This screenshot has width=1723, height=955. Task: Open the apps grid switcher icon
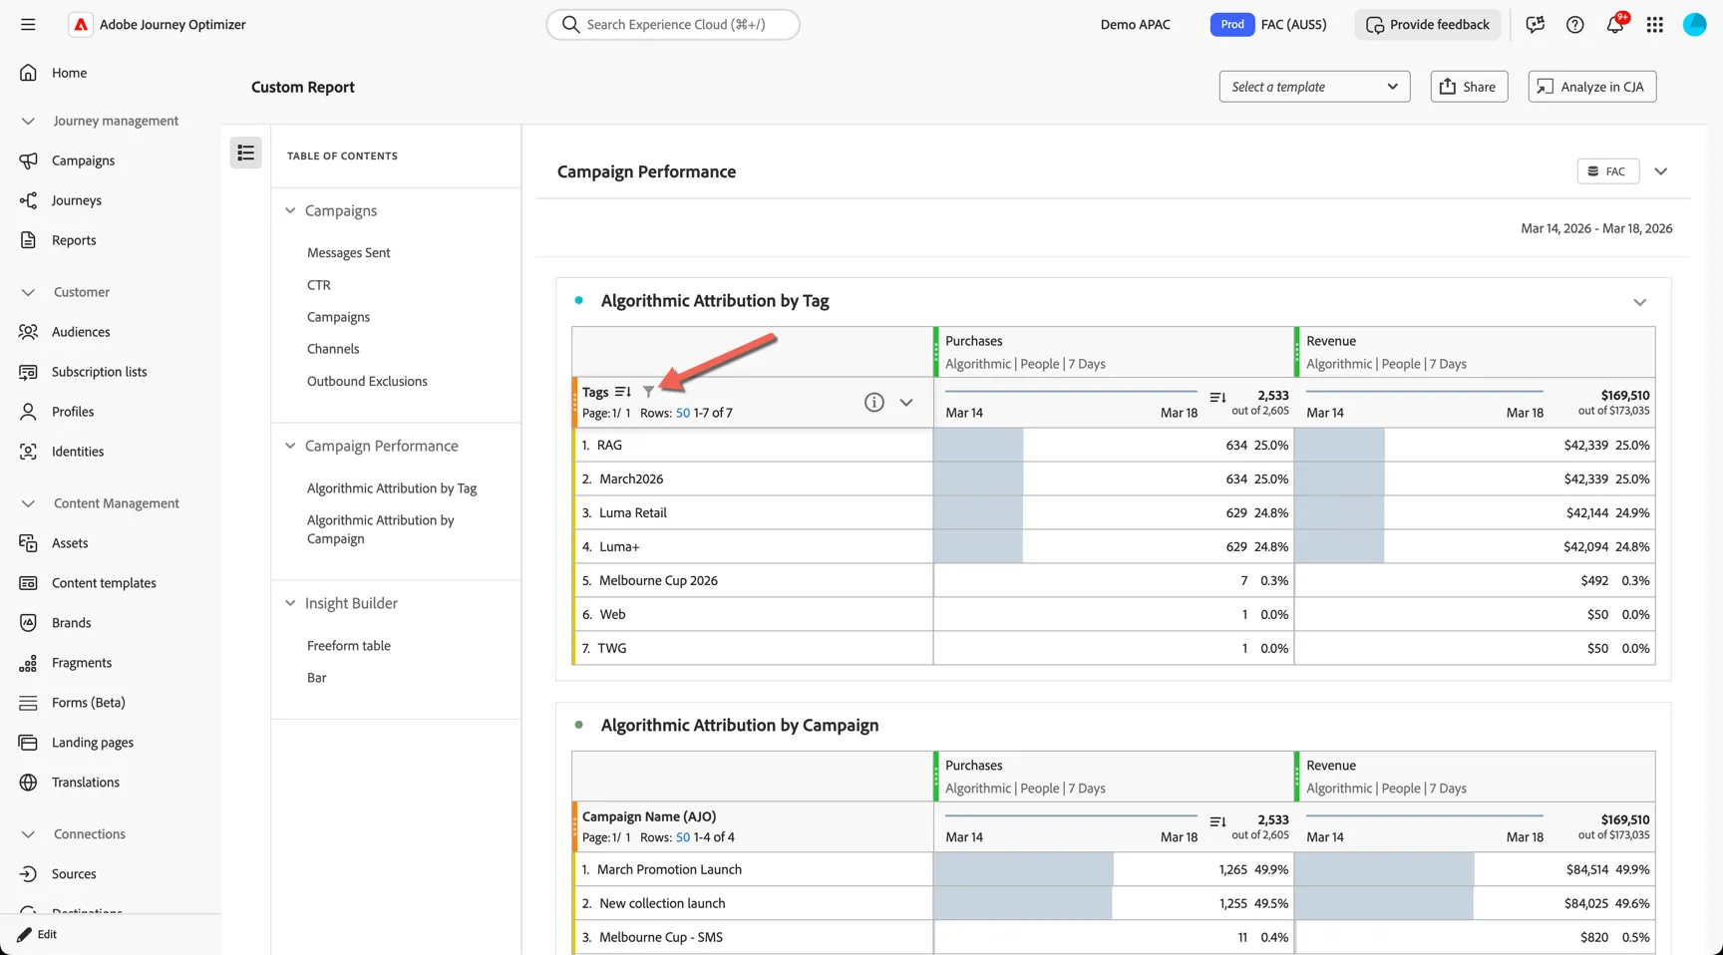point(1655,25)
